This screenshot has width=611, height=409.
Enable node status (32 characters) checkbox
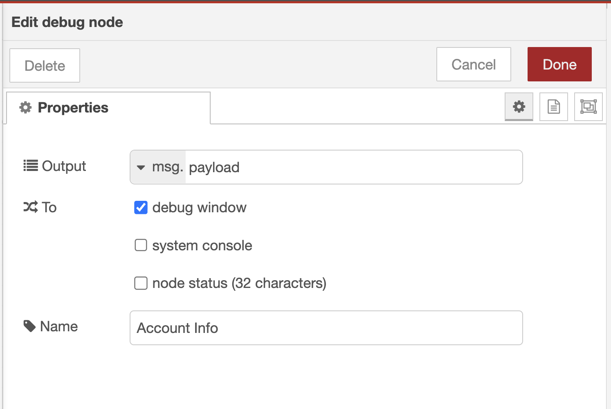(141, 283)
